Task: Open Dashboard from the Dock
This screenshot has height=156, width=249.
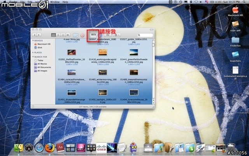Action: (29, 148)
